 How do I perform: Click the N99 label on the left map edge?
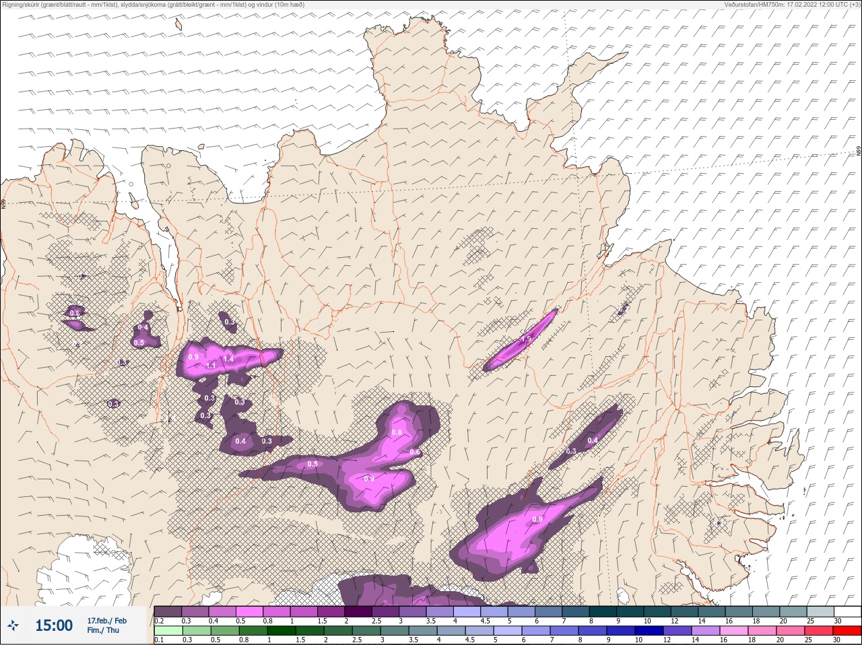(3, 203)
